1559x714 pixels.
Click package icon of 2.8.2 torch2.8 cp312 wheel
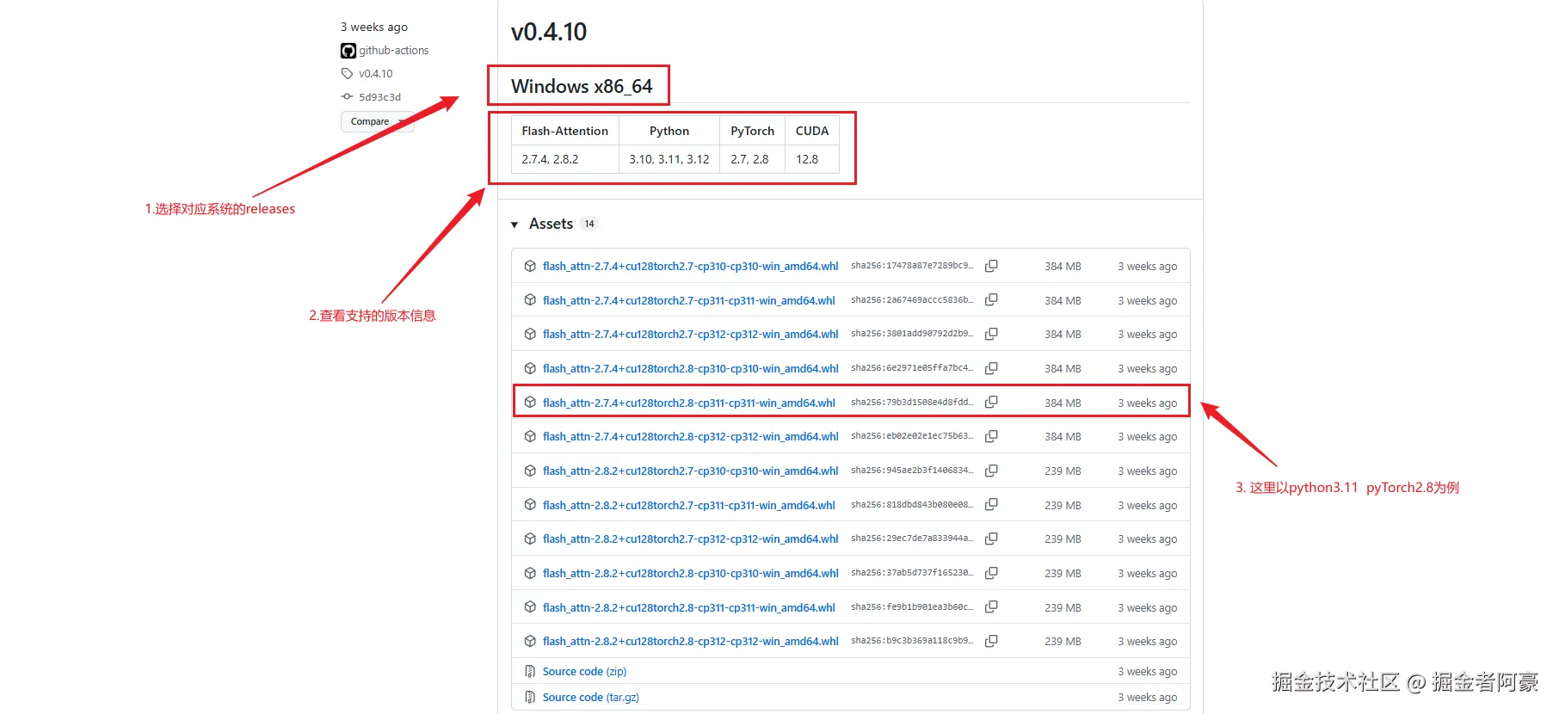click(x=530, y=641)
